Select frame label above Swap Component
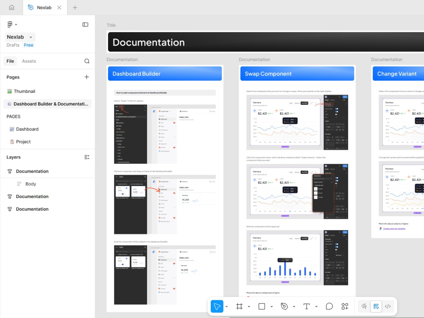This screenshot has height=318, width=424. tap(254, 59)
